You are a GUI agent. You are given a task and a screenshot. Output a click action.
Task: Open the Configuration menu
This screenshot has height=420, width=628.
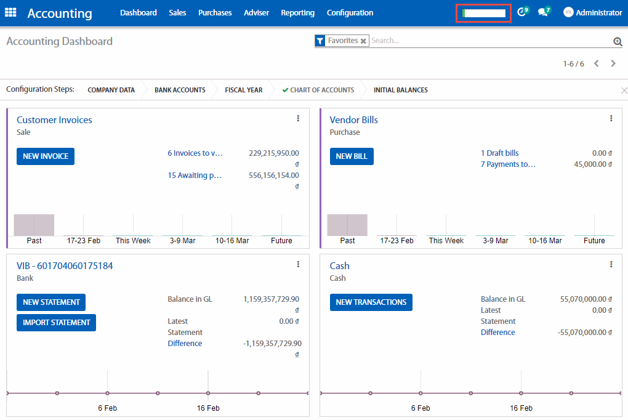point(350,13)
